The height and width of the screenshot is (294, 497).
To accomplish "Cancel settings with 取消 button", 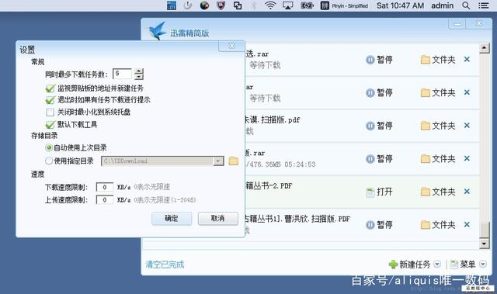I will click(x=217, y=218).
